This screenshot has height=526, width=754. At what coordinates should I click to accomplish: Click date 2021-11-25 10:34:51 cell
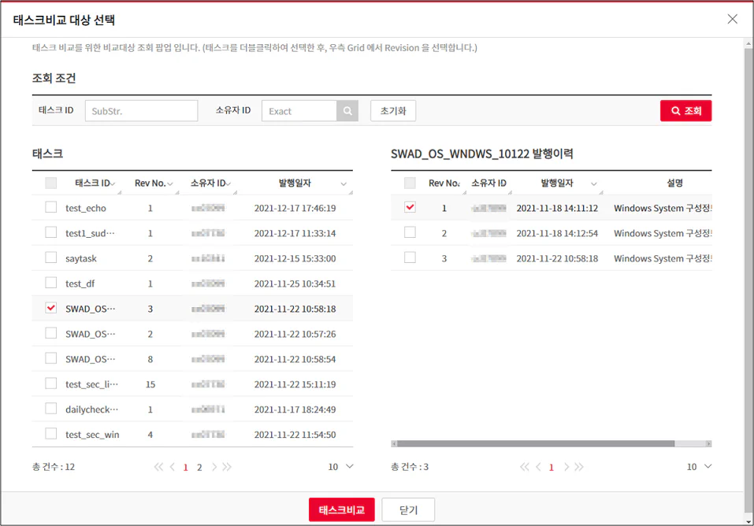click(295, 283)
